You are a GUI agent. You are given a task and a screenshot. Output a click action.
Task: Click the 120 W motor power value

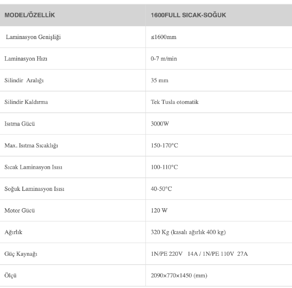click(159, 210)
